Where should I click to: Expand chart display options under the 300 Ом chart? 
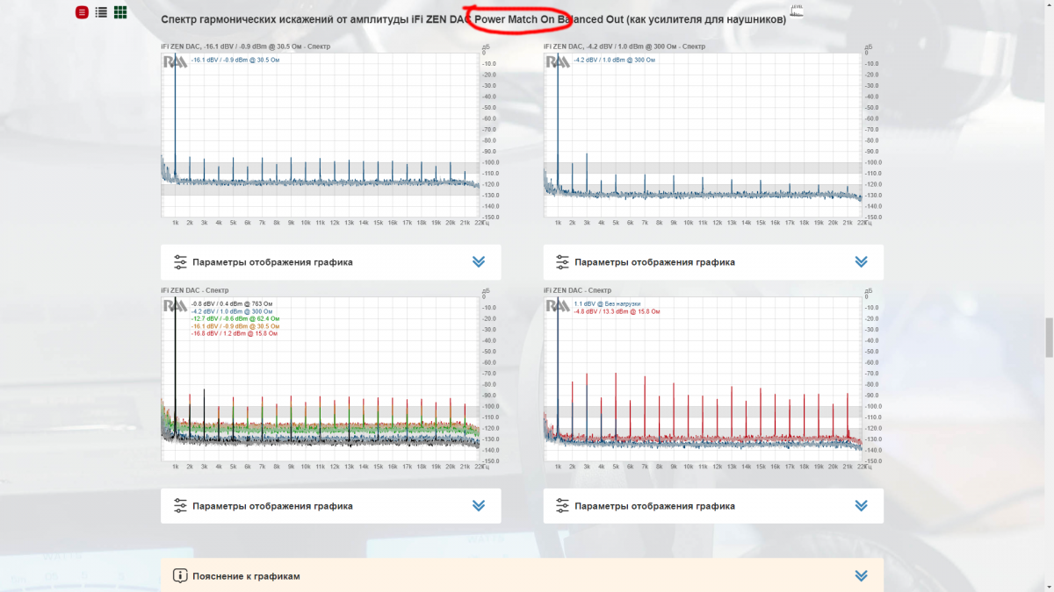[861, 261]
